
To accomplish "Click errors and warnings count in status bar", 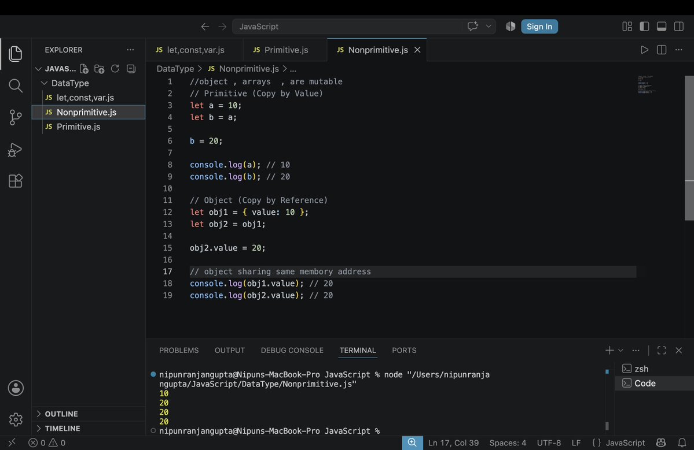I will [47, 442].
